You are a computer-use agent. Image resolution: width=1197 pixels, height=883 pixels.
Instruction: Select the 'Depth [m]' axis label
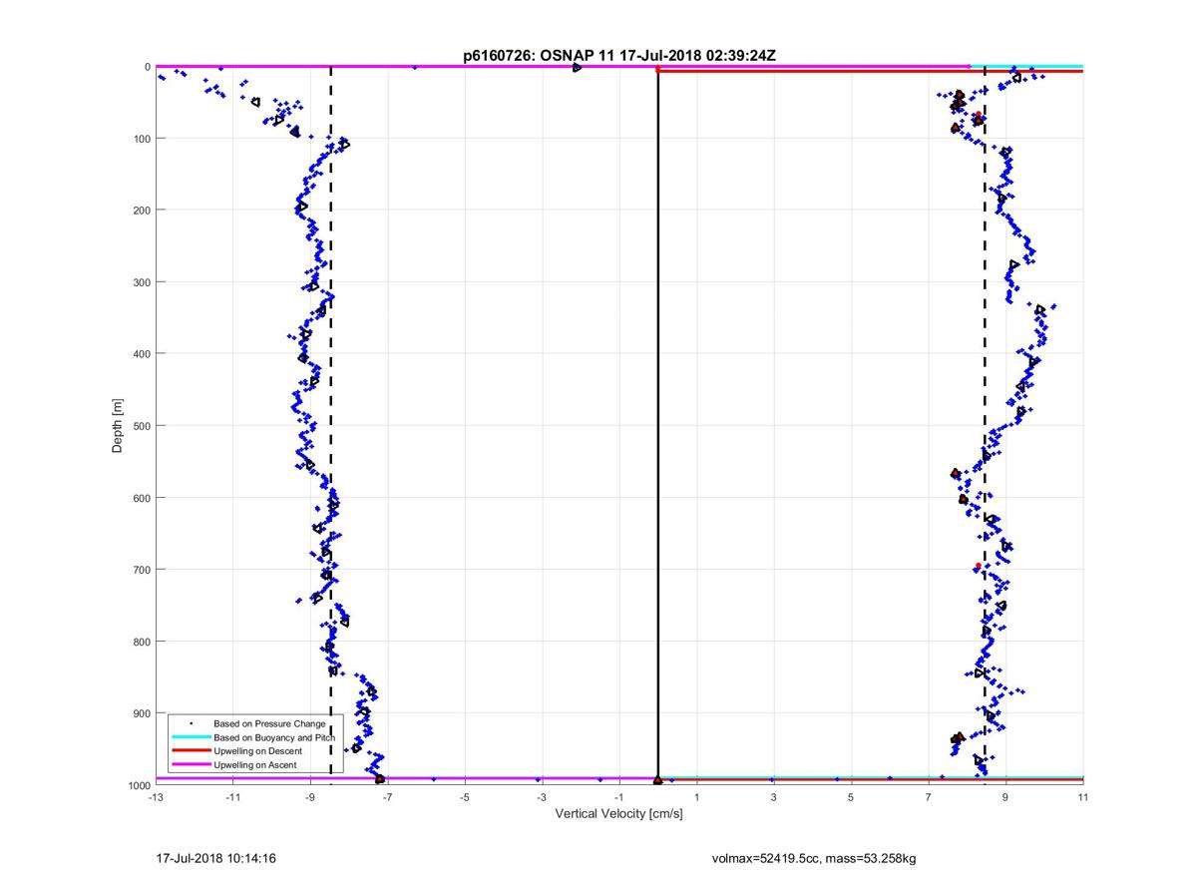pos(118,426)
